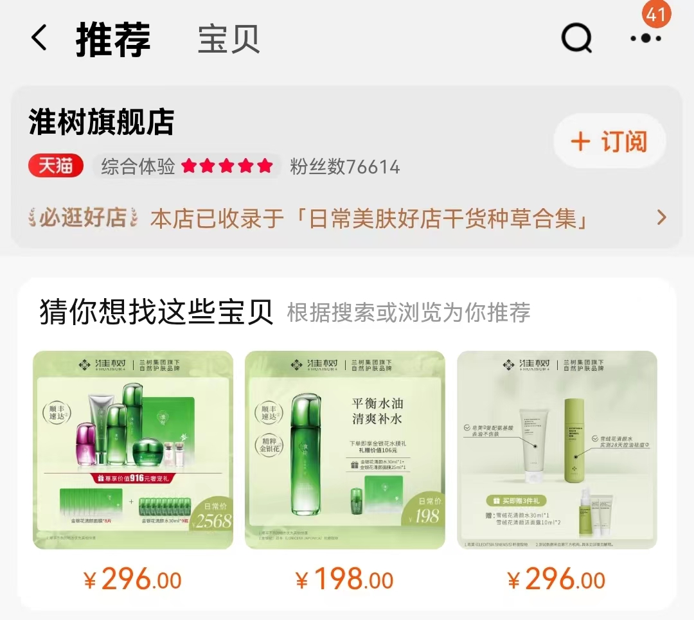Screen dimensions: 694x620
Task: Tap the 综合体验 rating label
Action: [138, 167]
